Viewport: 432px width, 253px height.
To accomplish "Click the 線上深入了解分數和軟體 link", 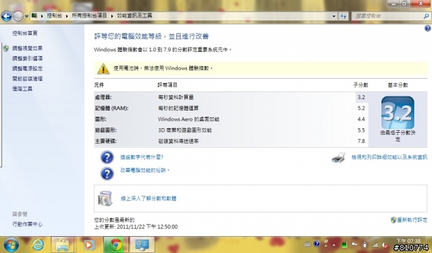I will point(148,198).
